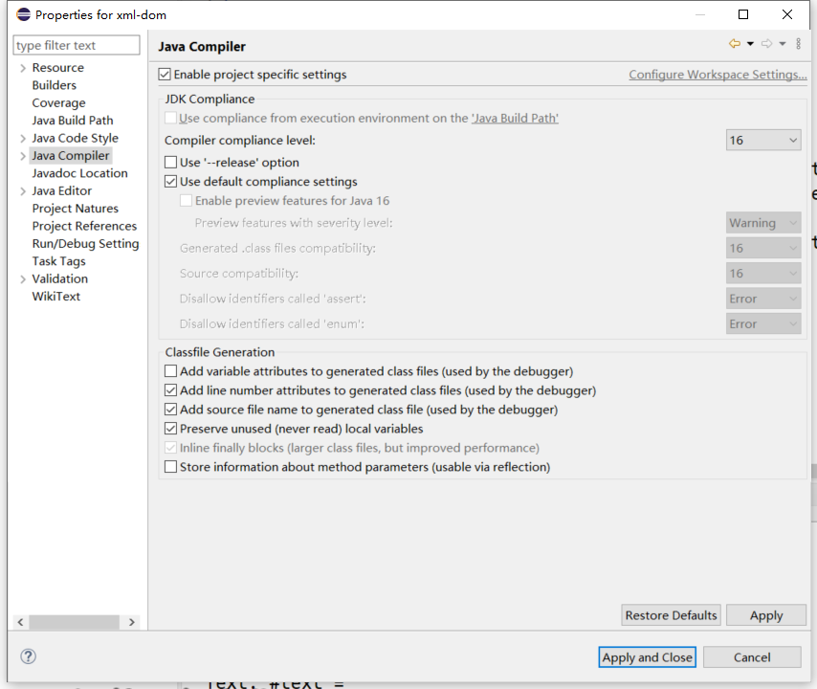The height and width of the screenshot is (689, 817).
Task: Click the type filter text field
Action: [77, 45]
